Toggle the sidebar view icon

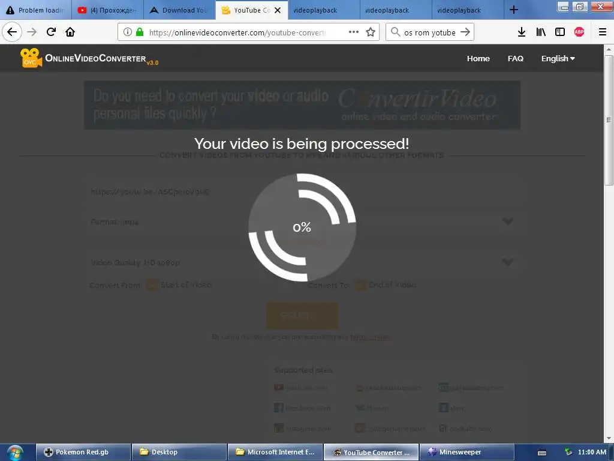click(560, 32)
